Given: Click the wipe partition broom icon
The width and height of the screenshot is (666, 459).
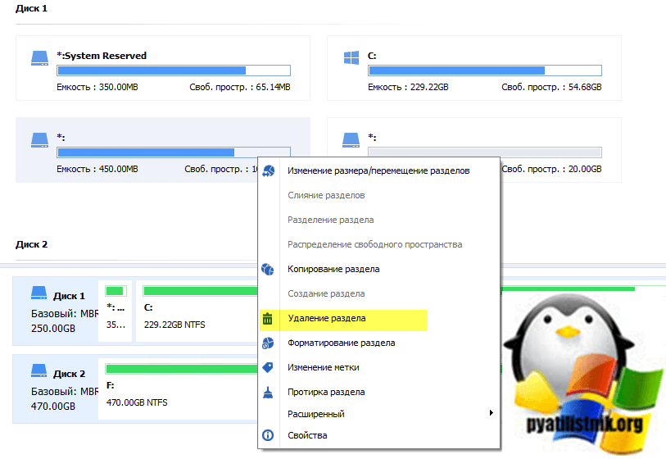Looking at the screenshot, I should [x=268, y=393].
